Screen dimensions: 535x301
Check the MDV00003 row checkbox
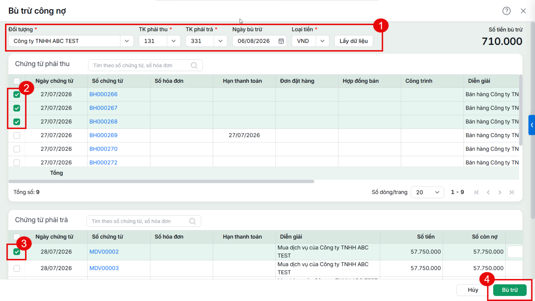(x=17, y=269)
